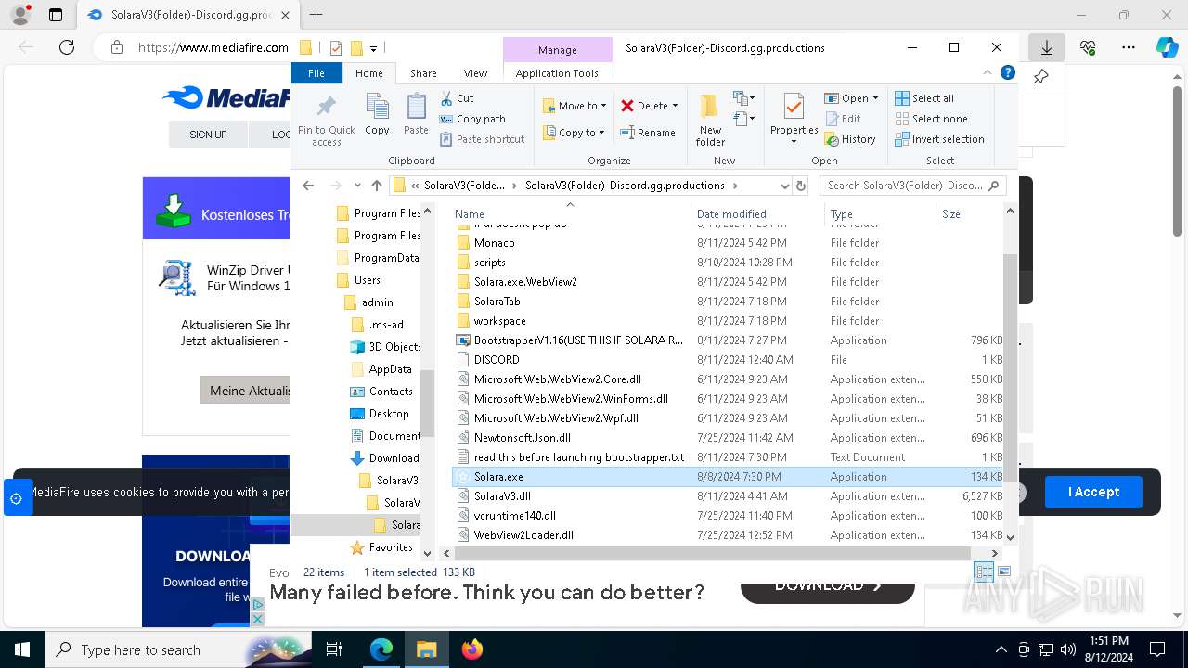
Task: Accept cookies with I Accept button
Action: pos(1093,492)
